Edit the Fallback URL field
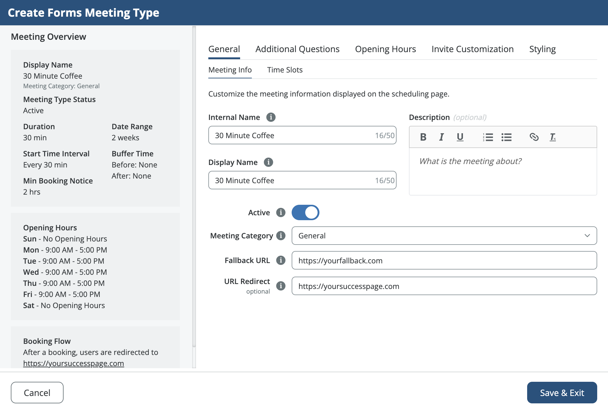Image resolution: width=608 pixels, height=412 pixels. tap(444, 260)
